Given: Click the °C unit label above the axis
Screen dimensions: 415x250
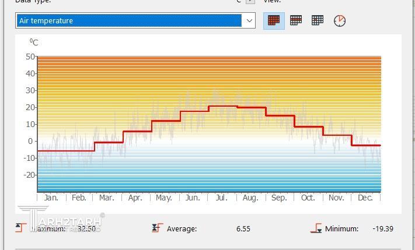Looking at the screenshot, I should point(34,42).
